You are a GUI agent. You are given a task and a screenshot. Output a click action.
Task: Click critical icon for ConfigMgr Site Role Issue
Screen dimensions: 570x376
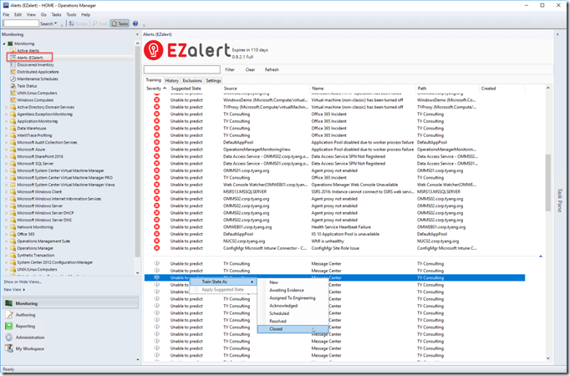[x=156, y=248]
